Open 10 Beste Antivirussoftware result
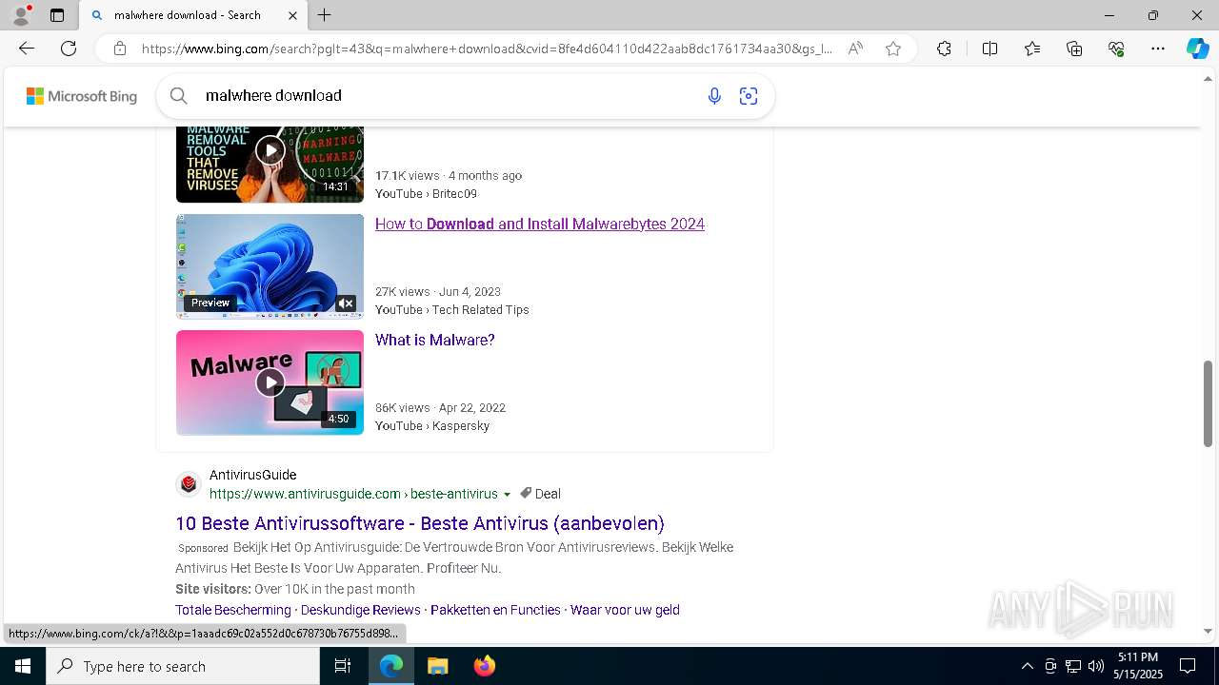The height and width of the screenshot is (685, 1219). [420, 523]
